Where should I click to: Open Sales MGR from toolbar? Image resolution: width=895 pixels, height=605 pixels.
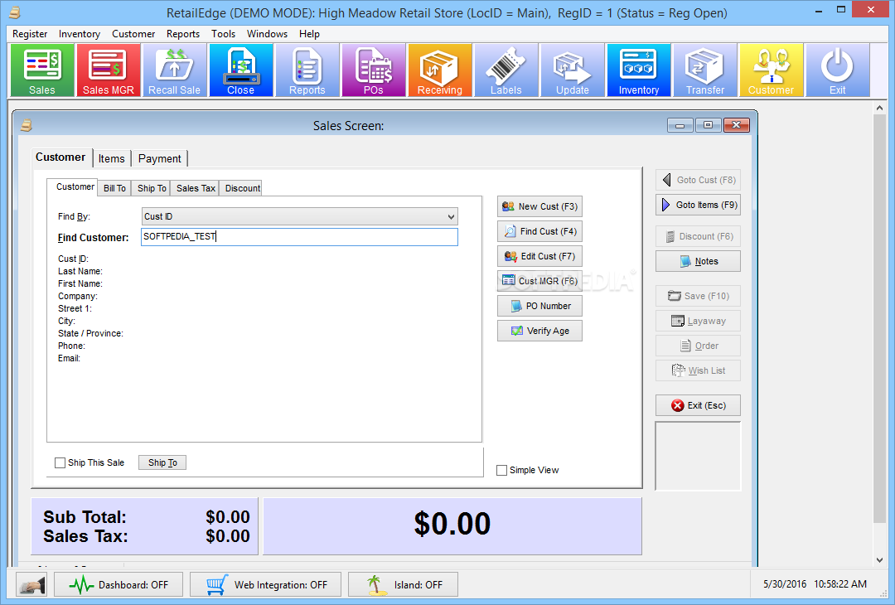point(109,70)
